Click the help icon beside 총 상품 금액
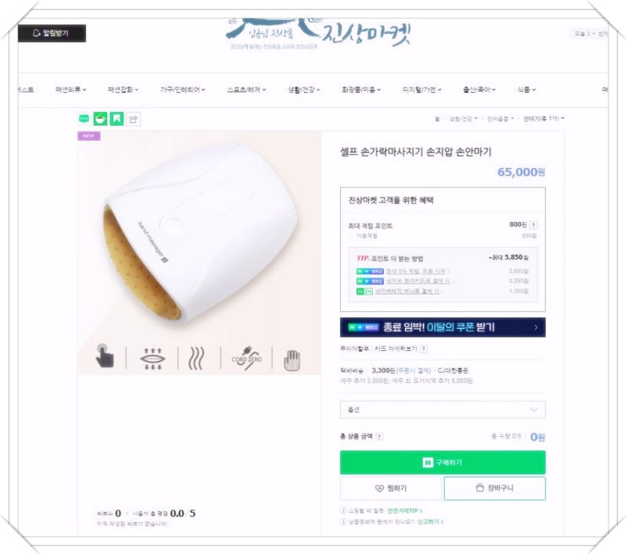Screen dimensions: 627x555 (379, 436)
